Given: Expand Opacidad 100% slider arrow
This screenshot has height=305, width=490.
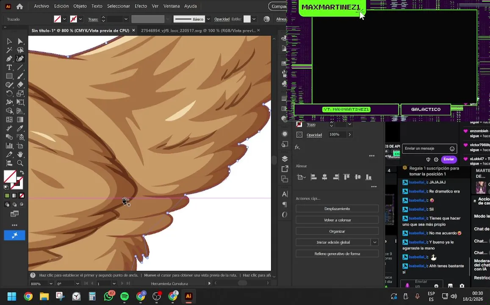Looking at the screenshot, I should (x=350, y=134).
